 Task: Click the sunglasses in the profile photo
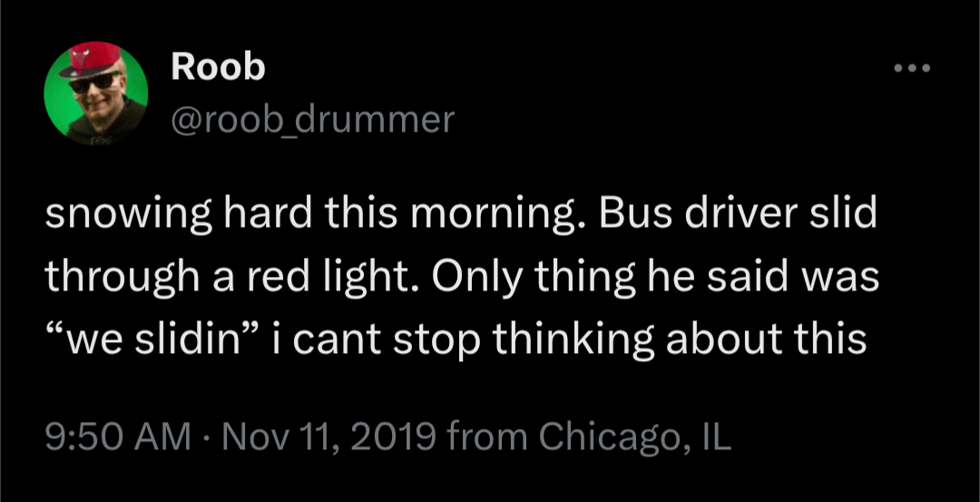(x=94, y=82)
